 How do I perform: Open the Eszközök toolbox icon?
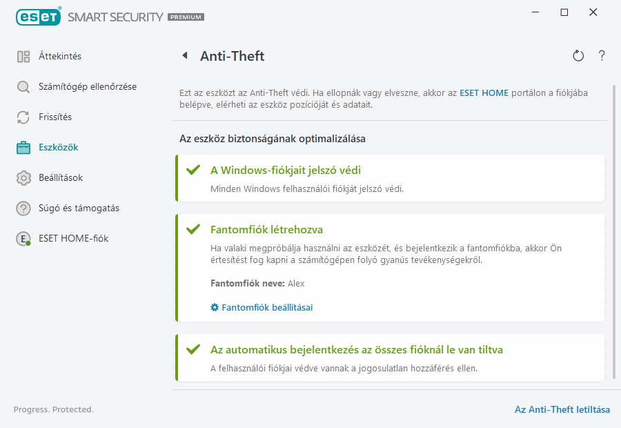[x=23, y=147]
